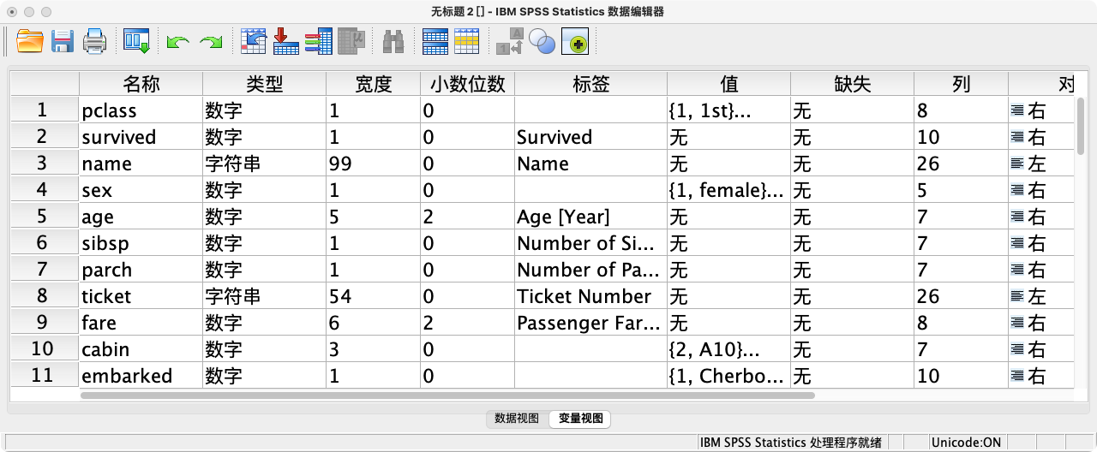Viewport: 1097px width, 452px height.
Task: Select row header number 5 for age
Action: coord(45,217)
